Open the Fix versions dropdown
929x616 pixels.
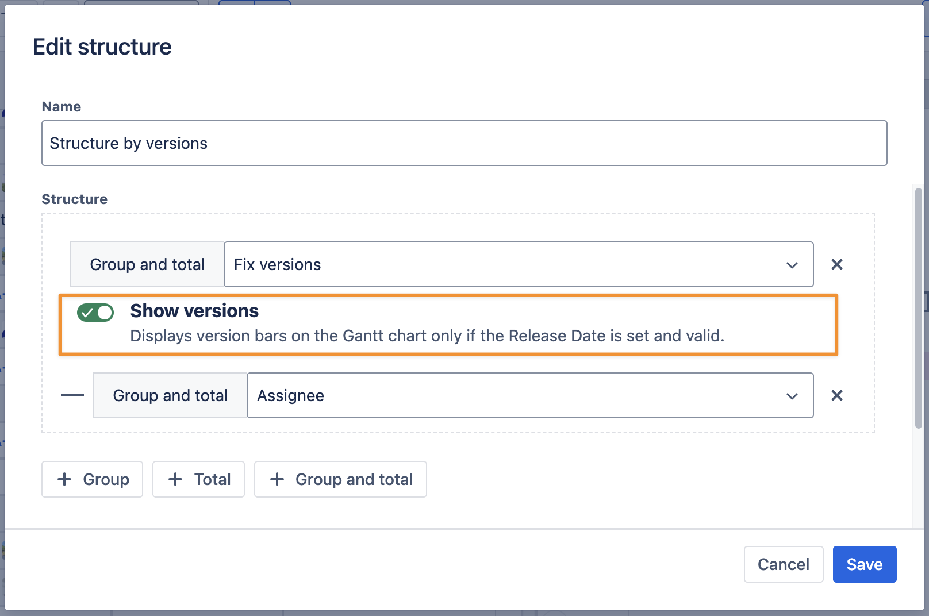tap(506, 264)
